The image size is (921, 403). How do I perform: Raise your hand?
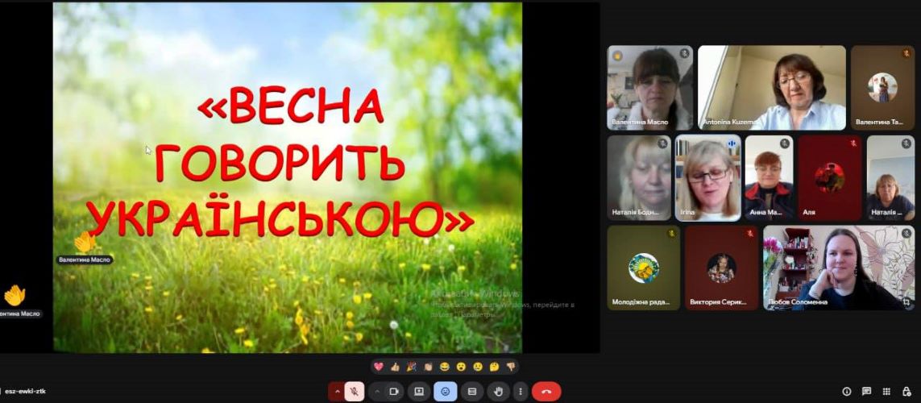tap(498, 392)
